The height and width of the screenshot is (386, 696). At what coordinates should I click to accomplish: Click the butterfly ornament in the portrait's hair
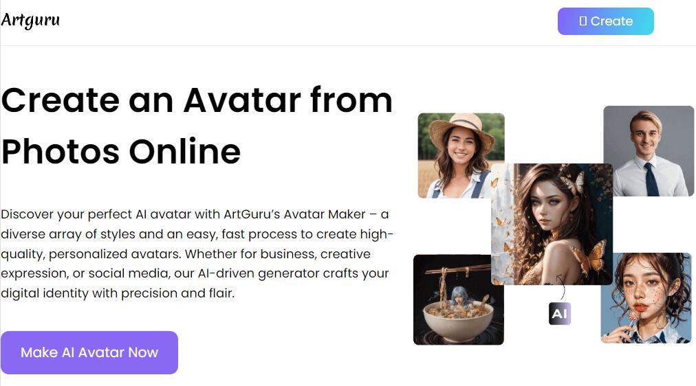pos(573,183)
